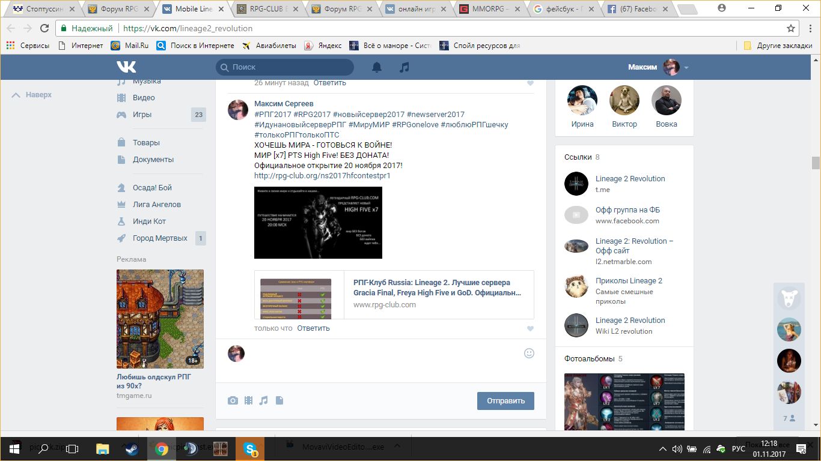
Task: Click Windows Start button
Action: coord(14,448)
